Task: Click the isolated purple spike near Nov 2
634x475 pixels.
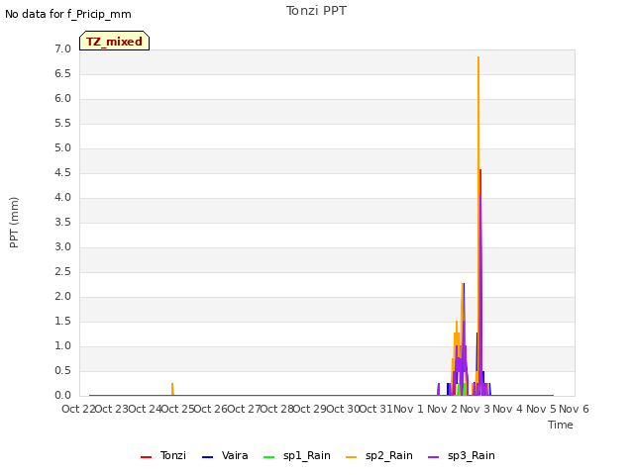Action: point(438,389)
